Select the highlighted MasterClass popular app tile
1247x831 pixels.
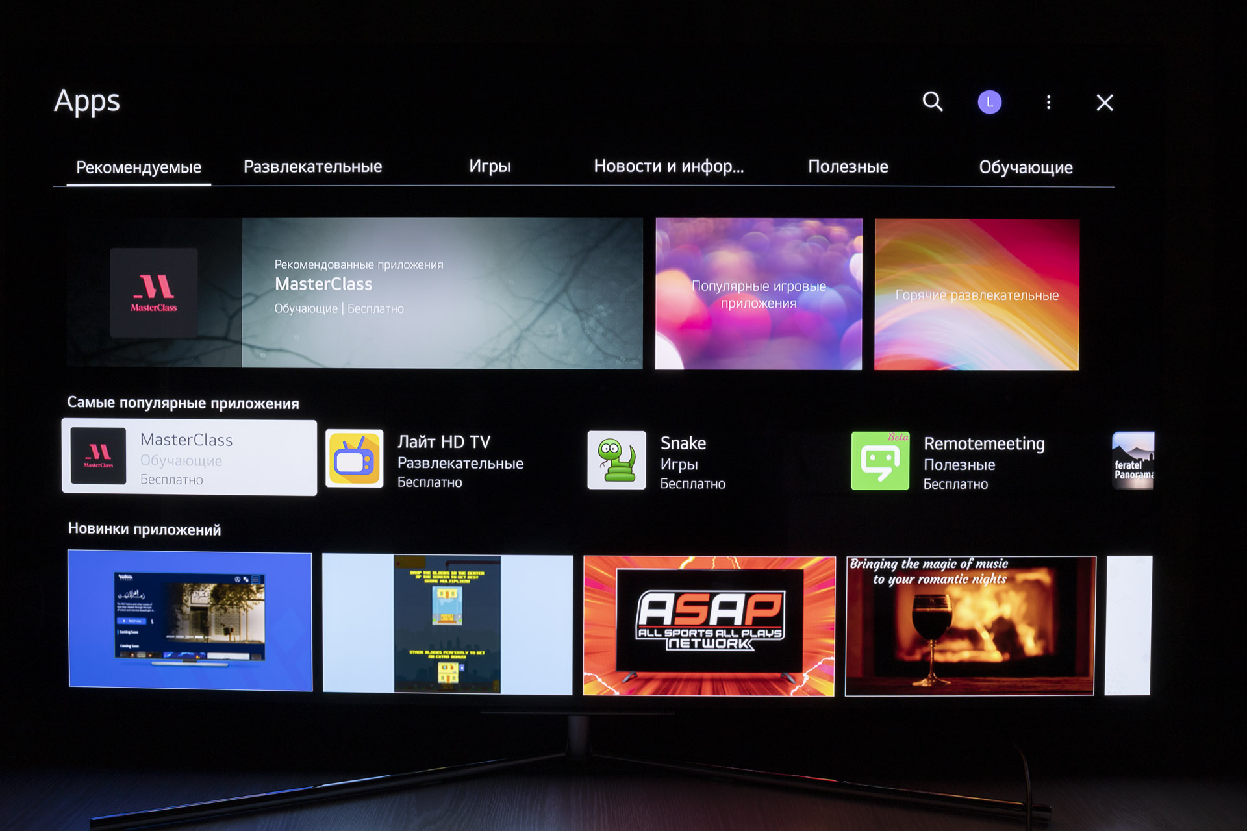[x=189, y=458]
